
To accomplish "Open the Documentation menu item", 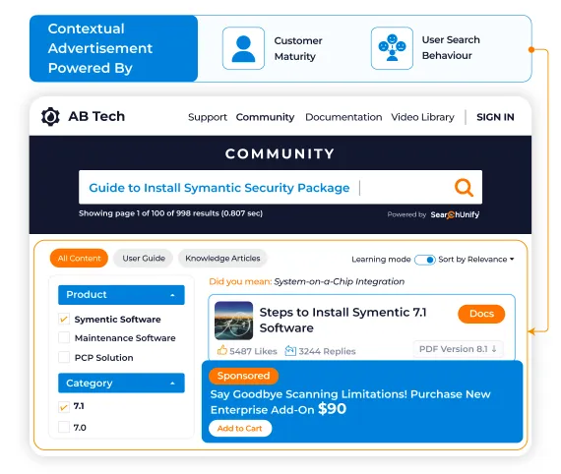I will tap(343, 117).
